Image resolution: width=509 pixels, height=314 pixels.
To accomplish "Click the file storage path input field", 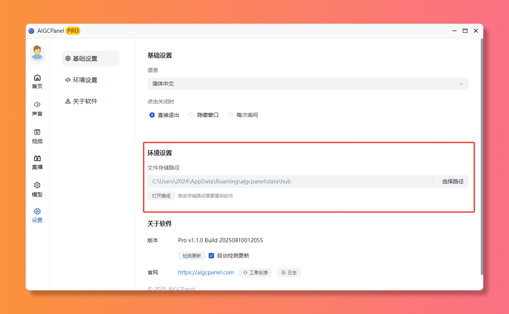I will (289, 181).
